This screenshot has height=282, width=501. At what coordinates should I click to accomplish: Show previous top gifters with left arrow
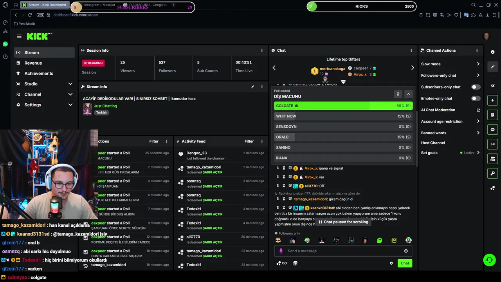pos(274,68)
